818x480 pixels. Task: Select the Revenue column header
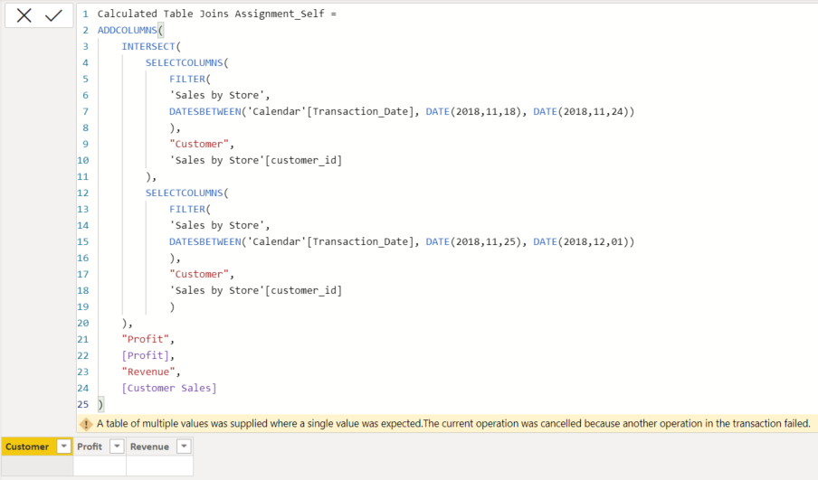pos(149,447)
